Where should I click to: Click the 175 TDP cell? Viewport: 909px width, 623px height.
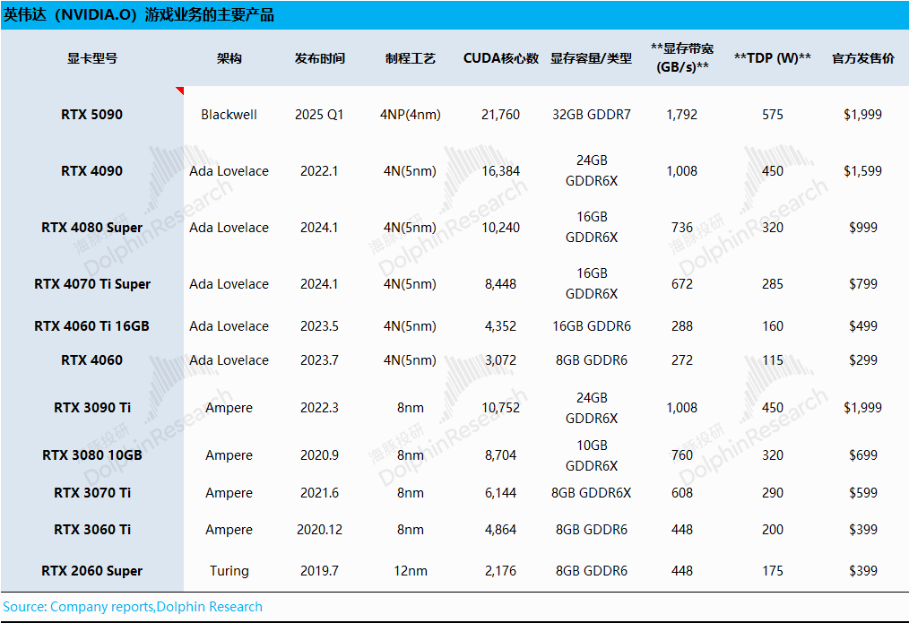click(x=773, y=571)
